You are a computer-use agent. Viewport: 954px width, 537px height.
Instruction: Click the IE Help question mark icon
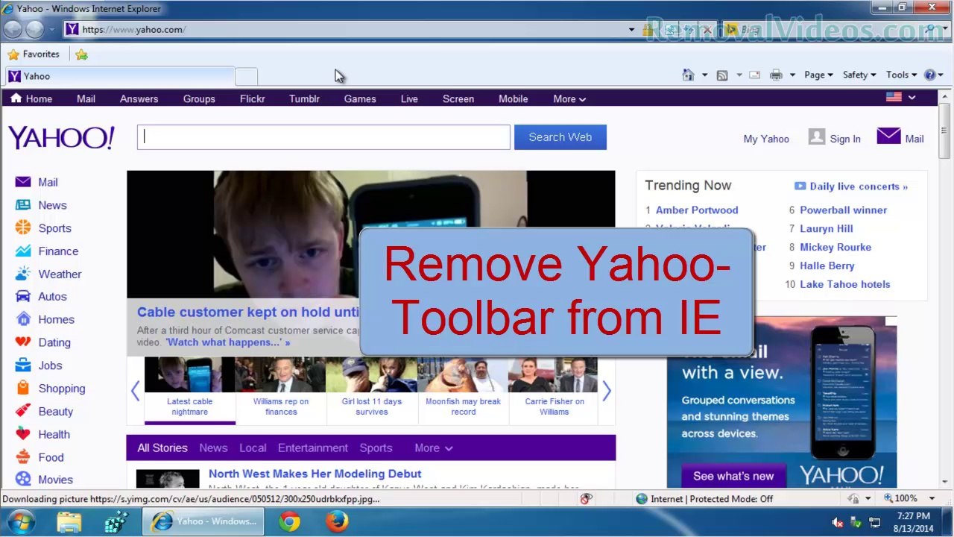(929, 75)
